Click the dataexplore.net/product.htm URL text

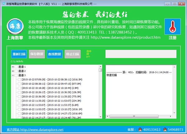(x=126, y=37)
